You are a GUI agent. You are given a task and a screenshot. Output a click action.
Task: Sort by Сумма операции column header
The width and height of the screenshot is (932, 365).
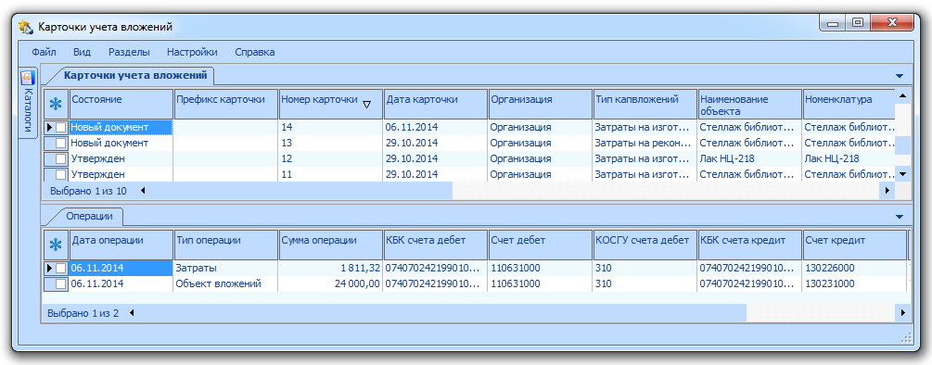(330, 245)
